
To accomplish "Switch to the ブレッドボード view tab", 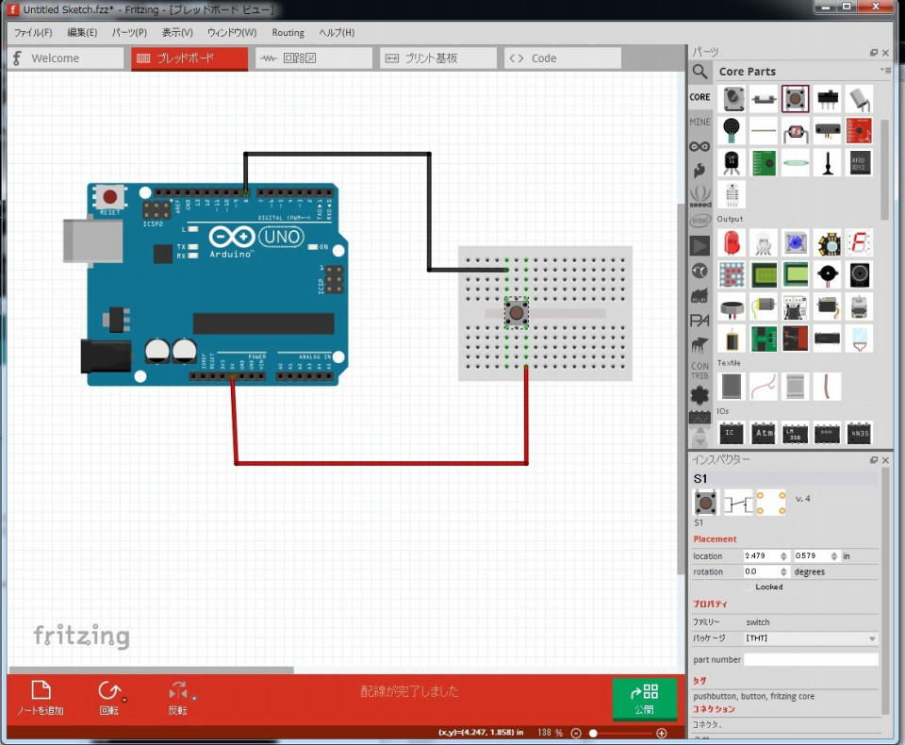I will [x=189, y=58].
